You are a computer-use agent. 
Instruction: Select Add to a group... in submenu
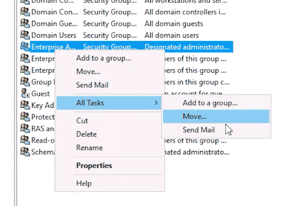[216, 103]
